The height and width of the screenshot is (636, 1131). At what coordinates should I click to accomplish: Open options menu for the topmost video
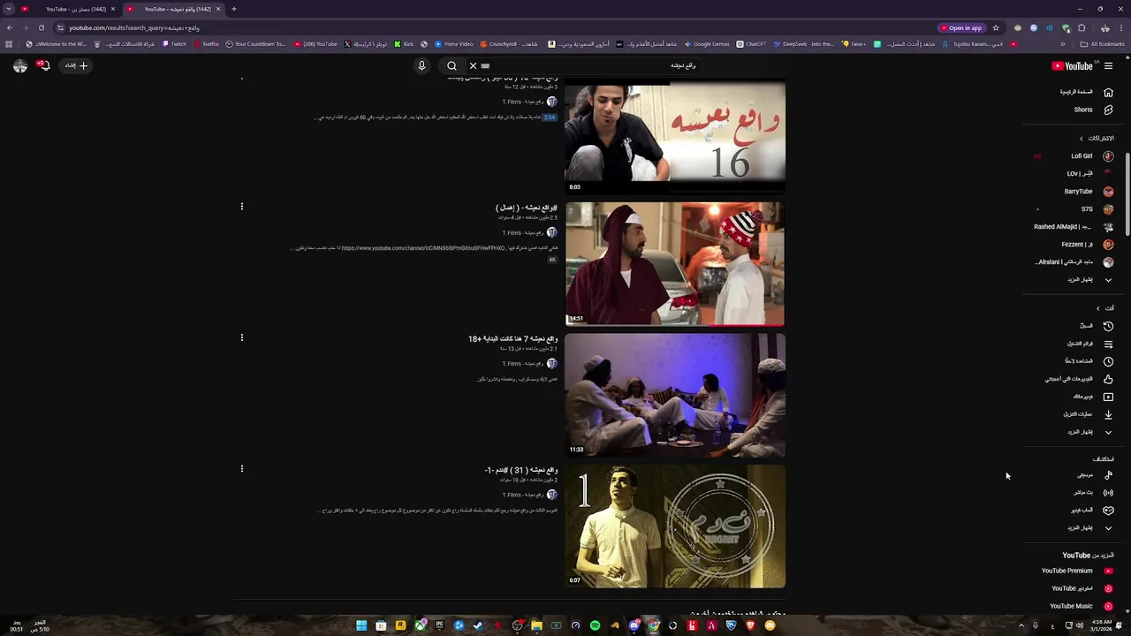click(241, 78)
